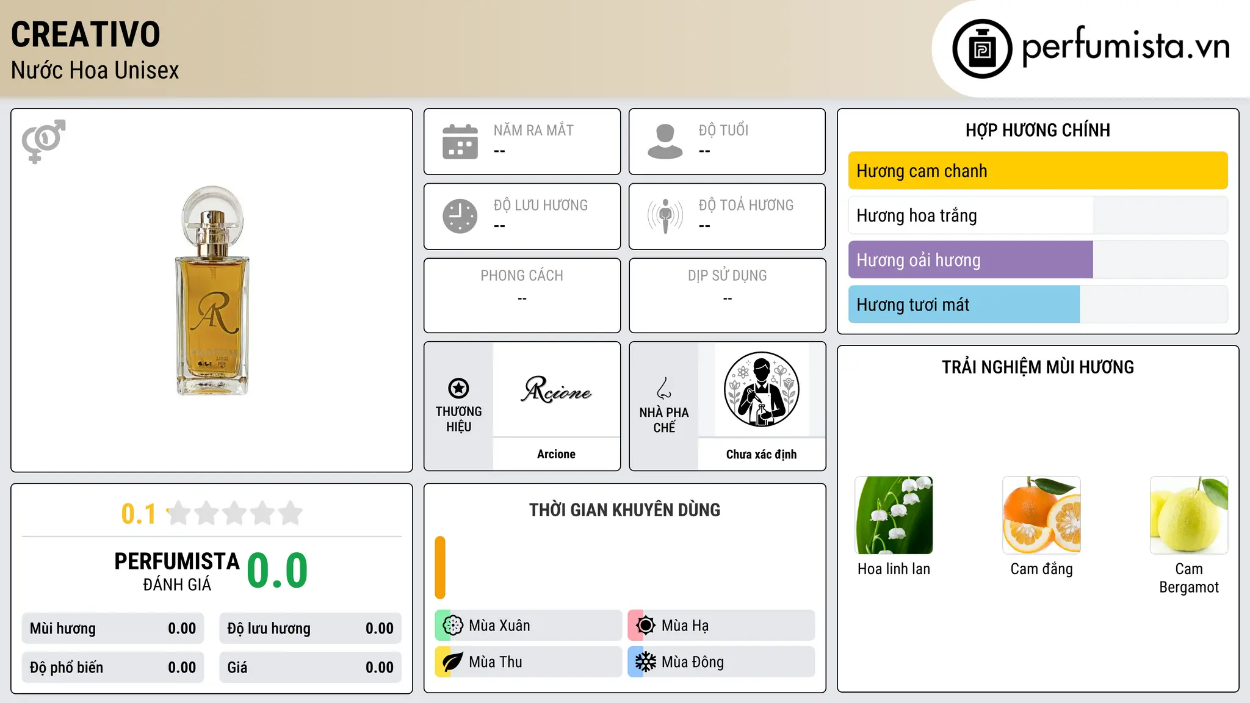Viewport: 1250px width, 703px height.
Task: Click the Arcione brand name
Action: tap(557, 454)
